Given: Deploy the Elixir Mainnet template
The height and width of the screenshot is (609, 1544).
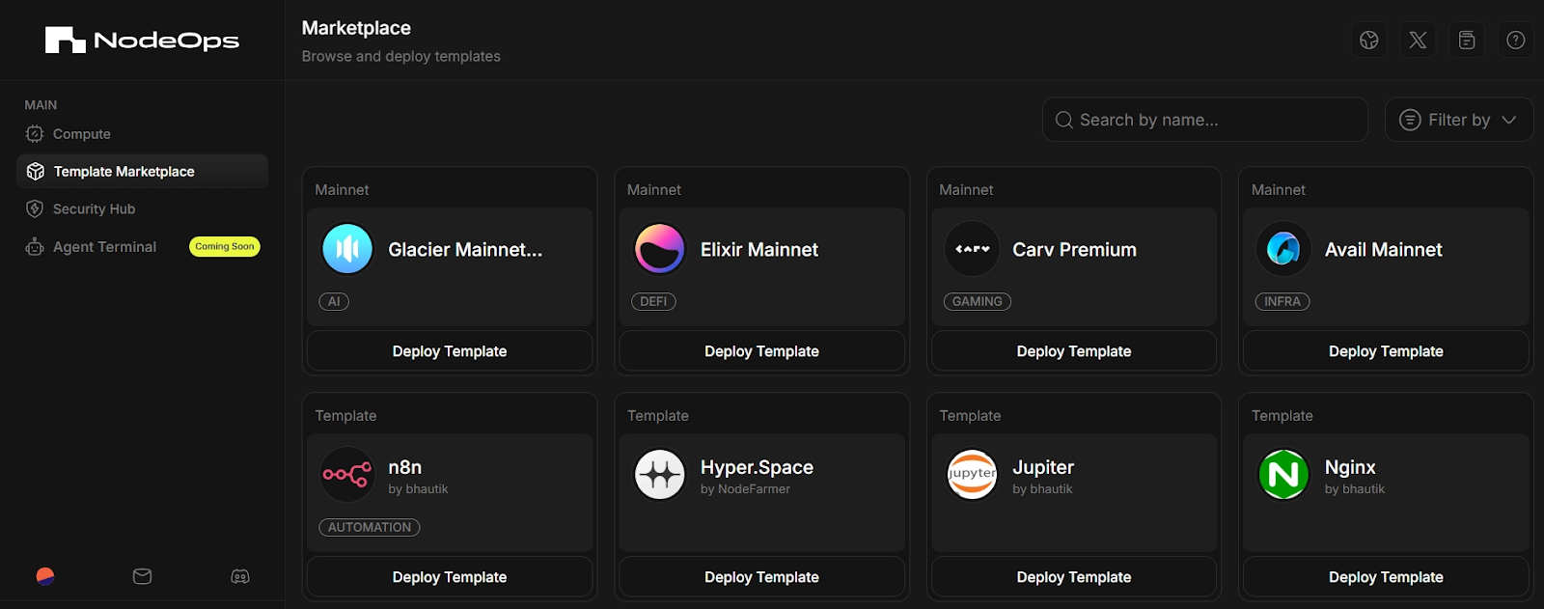Looking at the screenshot, I should tap(761, 351).
